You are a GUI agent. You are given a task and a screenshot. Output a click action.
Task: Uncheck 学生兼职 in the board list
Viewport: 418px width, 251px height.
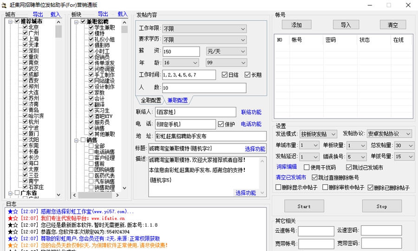click(x=91, y=27)
